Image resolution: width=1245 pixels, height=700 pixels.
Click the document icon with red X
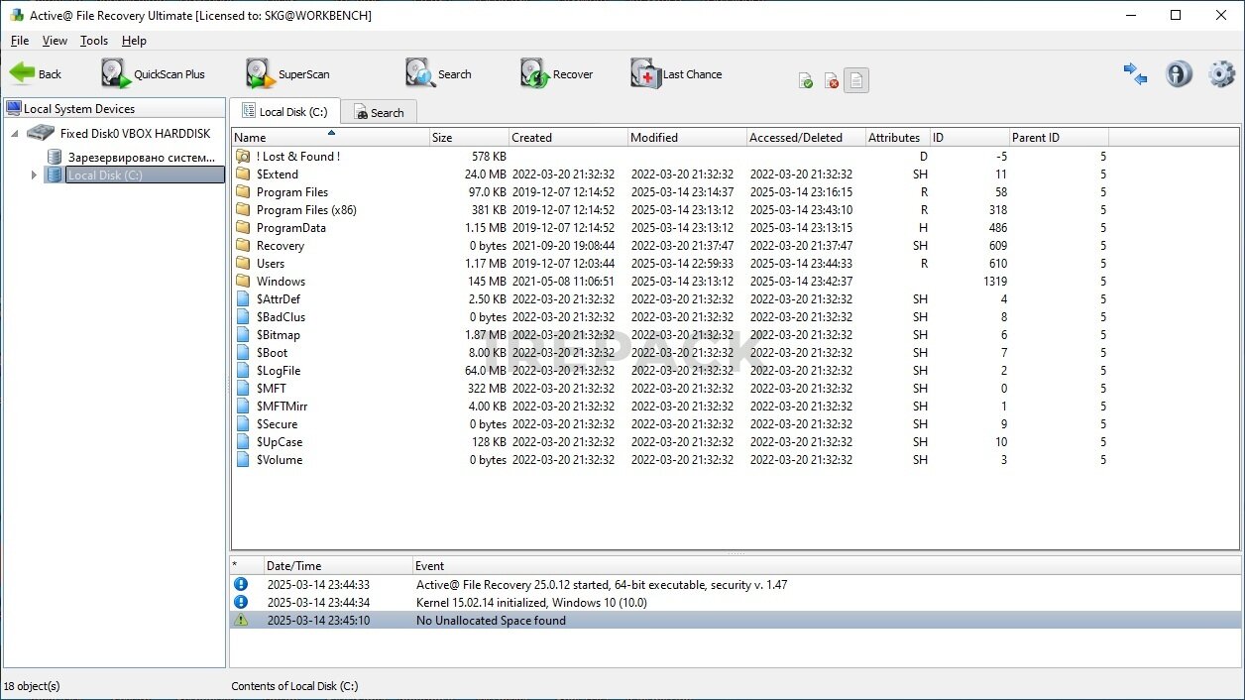(832, 80)
